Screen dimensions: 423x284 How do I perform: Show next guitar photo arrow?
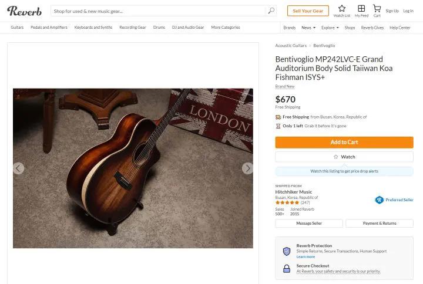pos(247,168)
